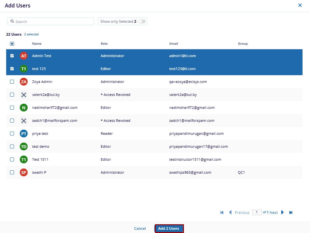Close the Add Users dialog
Image resolution: width=310 pixels, height=233 pixels.
[x=300, y=5]
